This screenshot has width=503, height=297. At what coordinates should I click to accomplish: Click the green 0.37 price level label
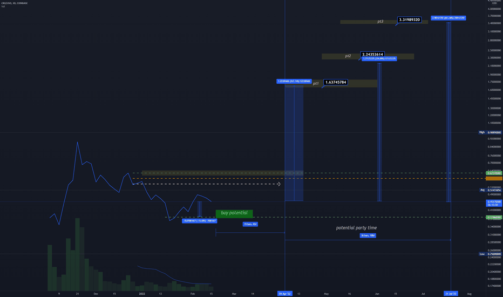[x=494, y=218]
